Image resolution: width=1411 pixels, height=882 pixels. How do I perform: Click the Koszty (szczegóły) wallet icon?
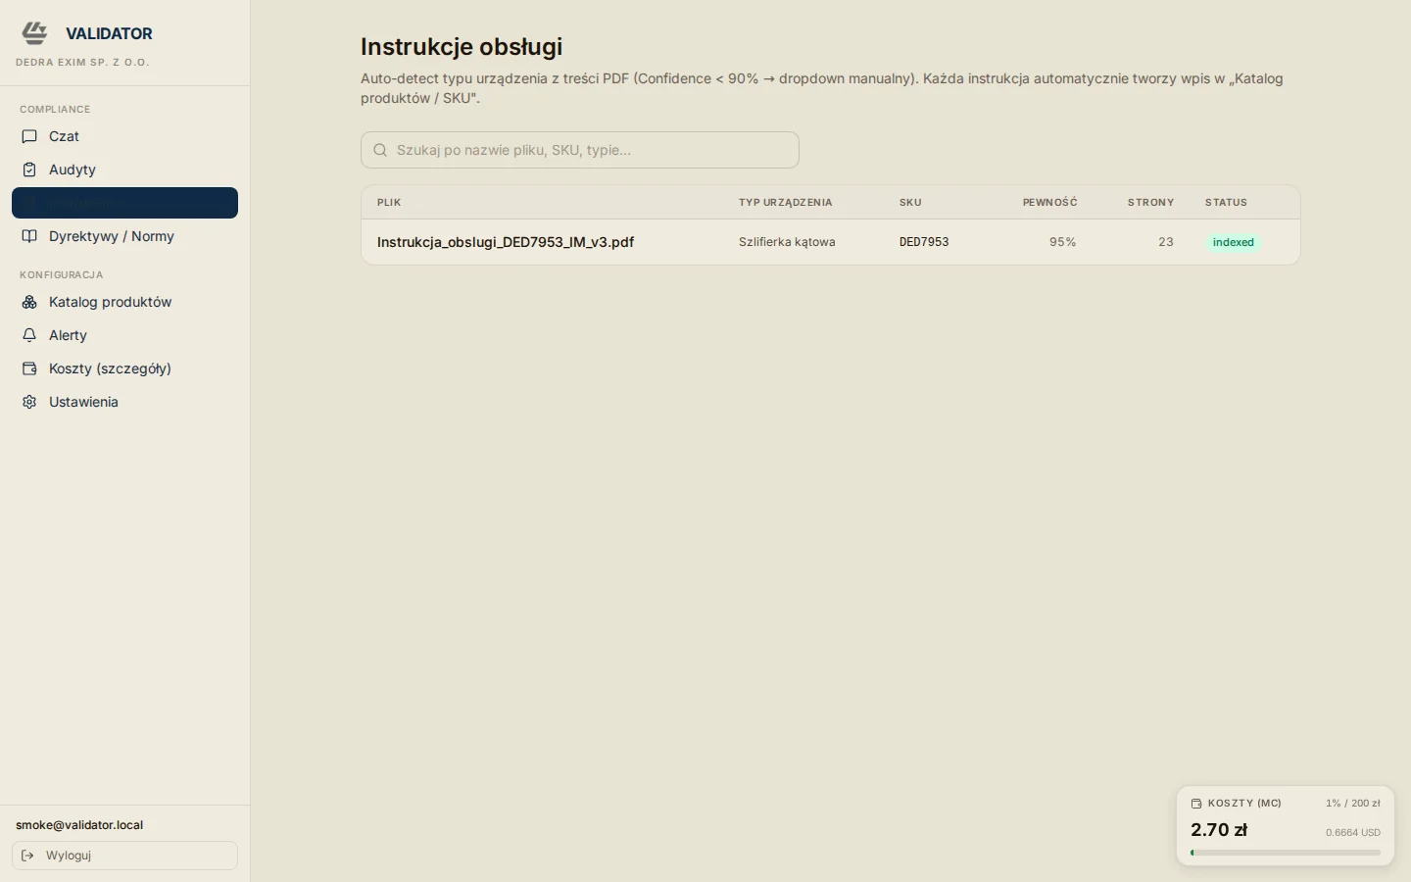pyautogui.click(x=29, y=368)
